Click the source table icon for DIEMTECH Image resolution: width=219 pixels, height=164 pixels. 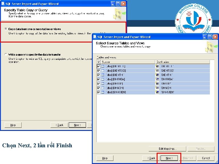[103, 70]
